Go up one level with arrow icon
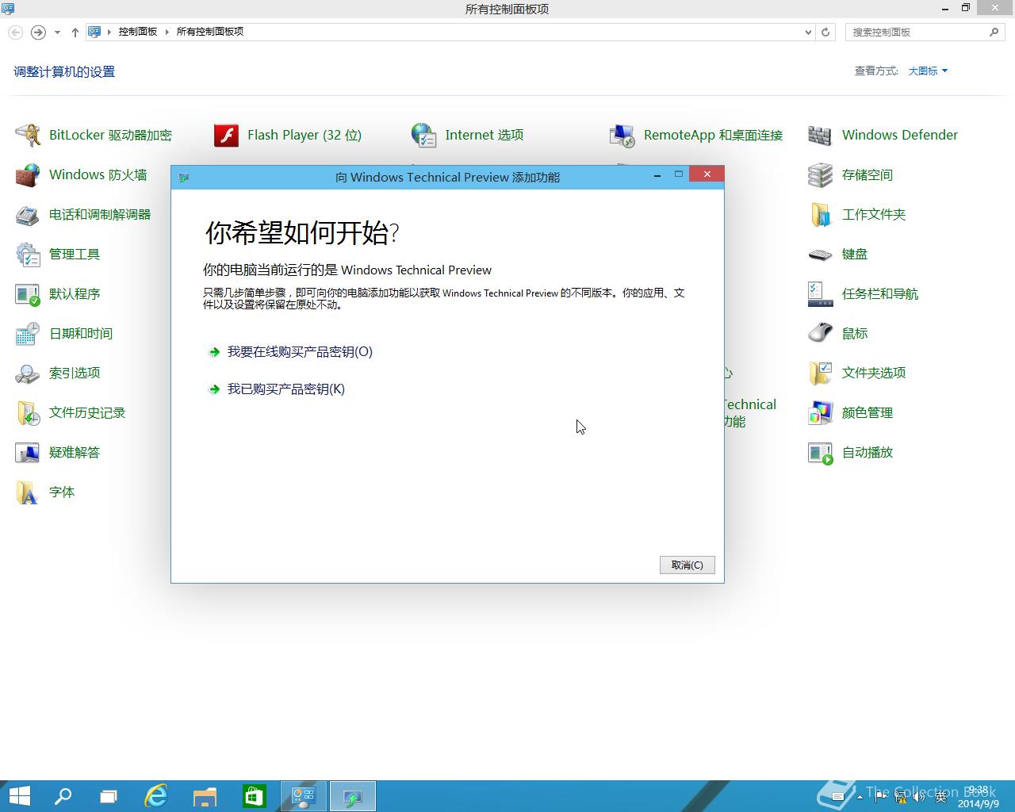The image size is (1015, 812). 75,33
